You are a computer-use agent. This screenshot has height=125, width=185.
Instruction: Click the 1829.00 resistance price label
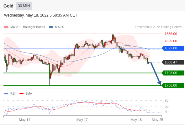[171, 41]
